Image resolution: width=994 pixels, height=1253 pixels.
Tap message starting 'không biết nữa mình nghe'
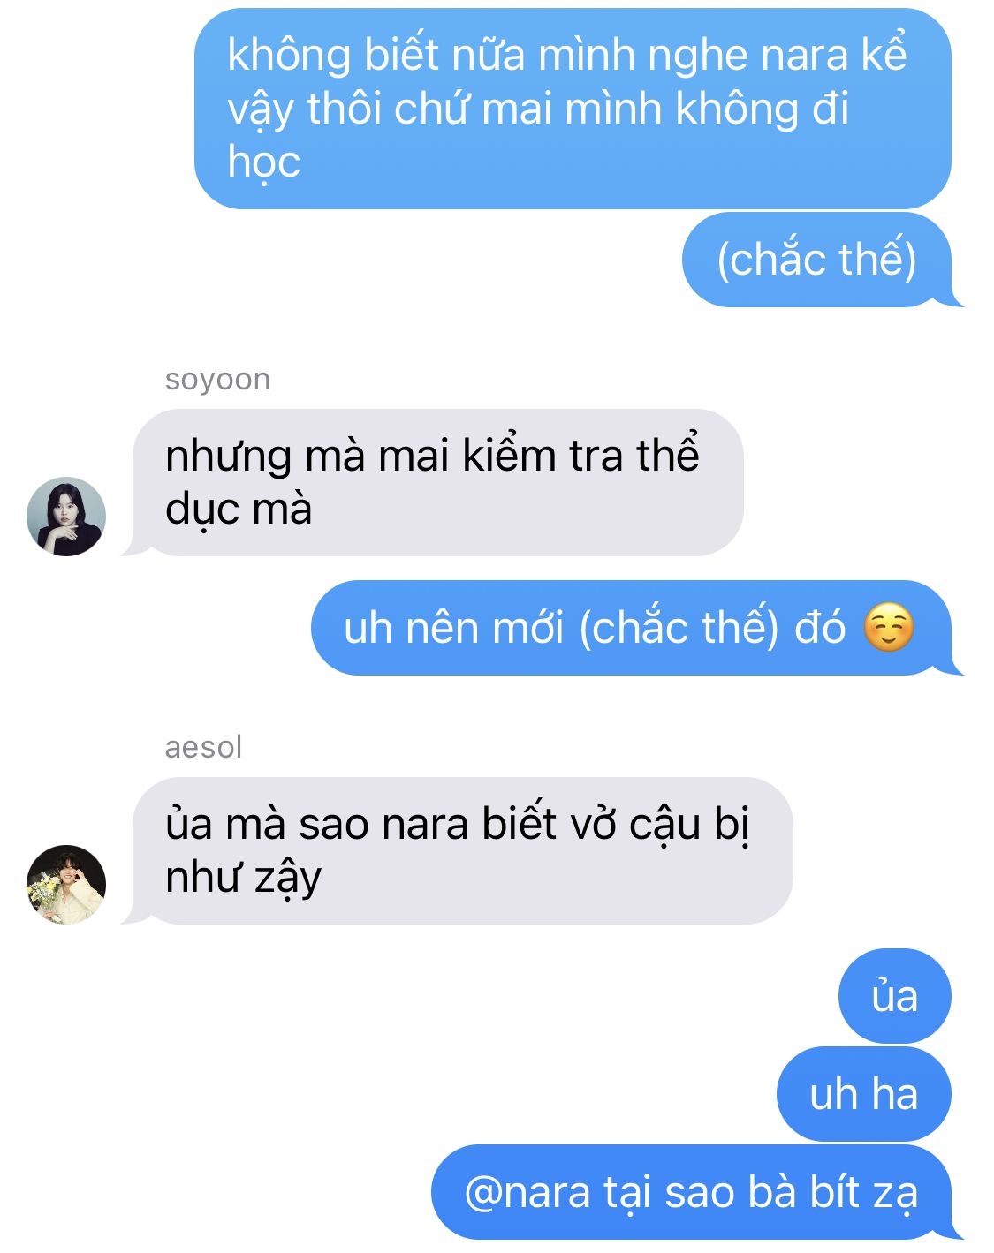pyautogui.click(x=573, y=109)
